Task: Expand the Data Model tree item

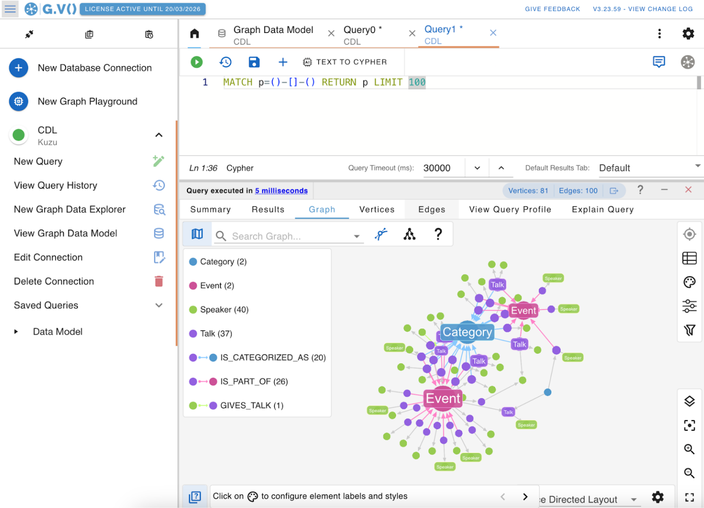Action: click(16, 331)
